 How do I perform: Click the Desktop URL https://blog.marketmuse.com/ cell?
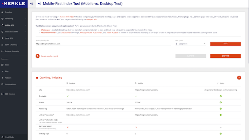[x=78, y=90]
